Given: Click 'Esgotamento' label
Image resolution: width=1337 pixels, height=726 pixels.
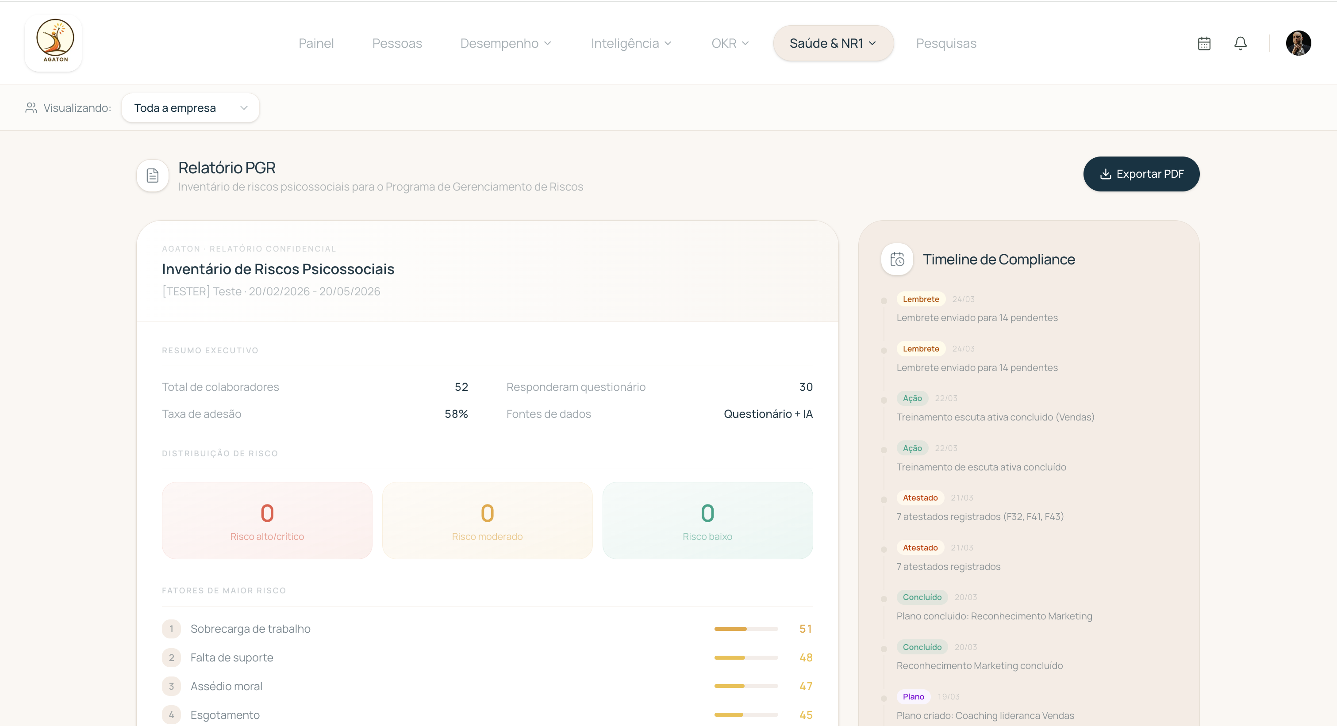Looking at the screenshot, I should tap(225, 715).
